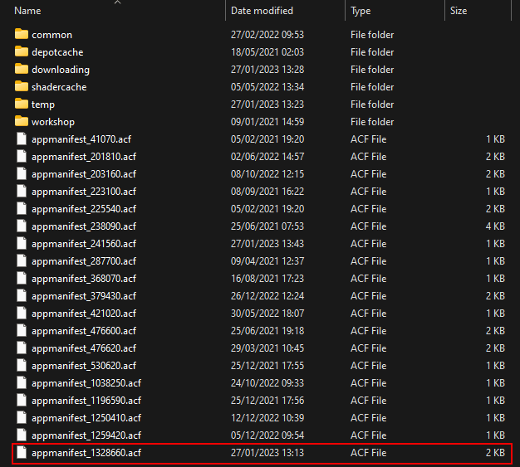The width and height of the screenshot is (520, 467).
Task: Click file icon of appmanifest_1250410.acf
Action: (22, 418)
